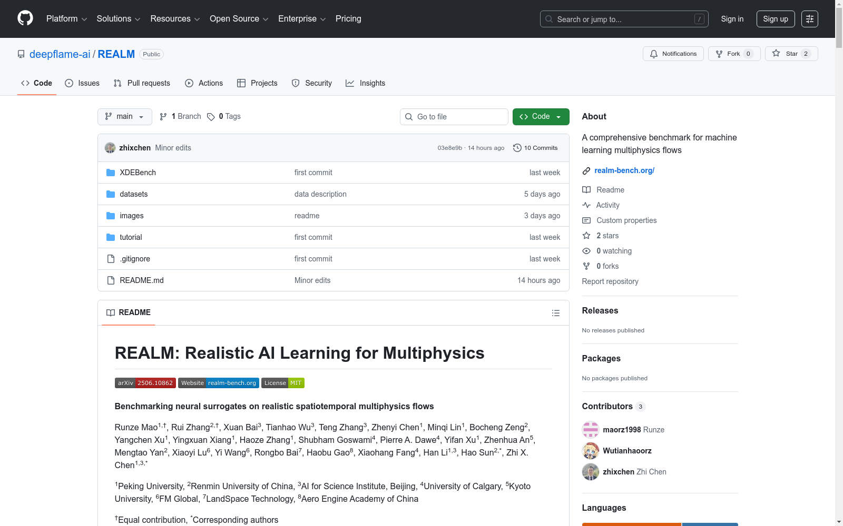This screenshot has width=843, height=526.
Task: Click the fork icon on Fork button
Action: tap(719, 54)
